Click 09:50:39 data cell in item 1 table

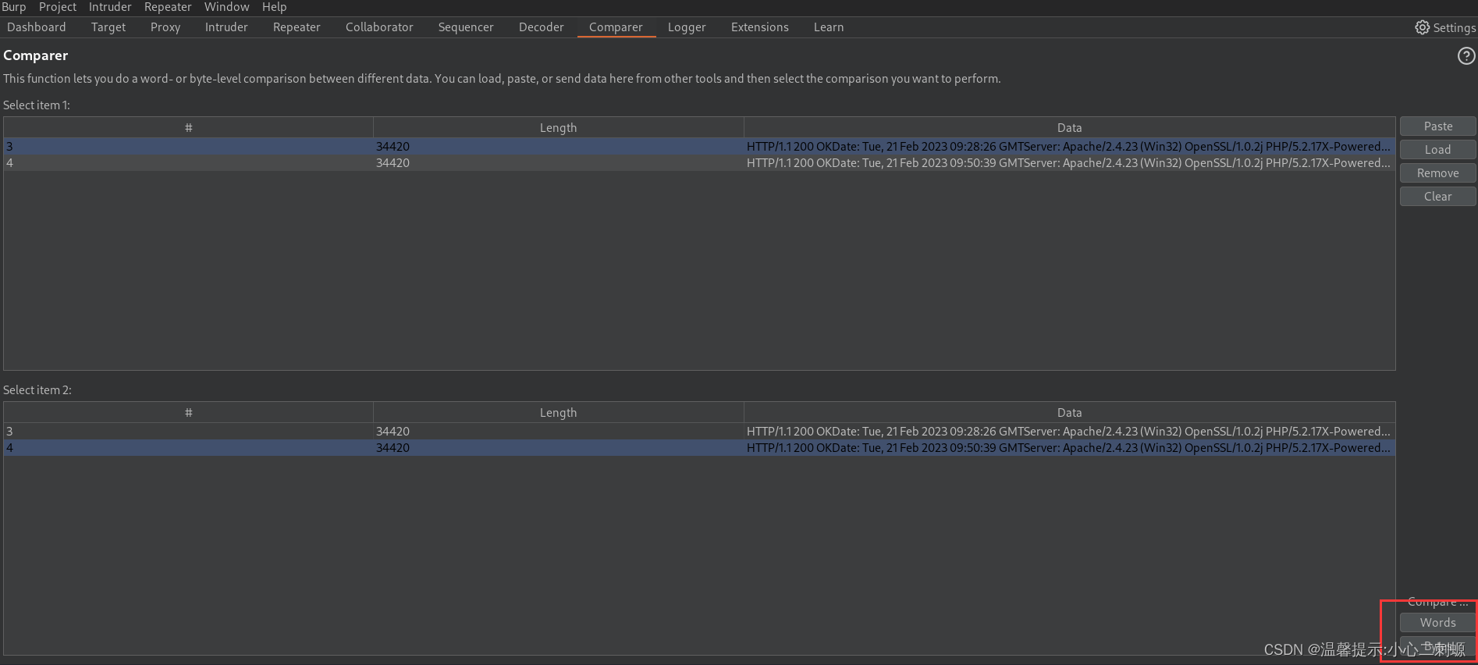pyautogui.click(x=1068, y=163)
